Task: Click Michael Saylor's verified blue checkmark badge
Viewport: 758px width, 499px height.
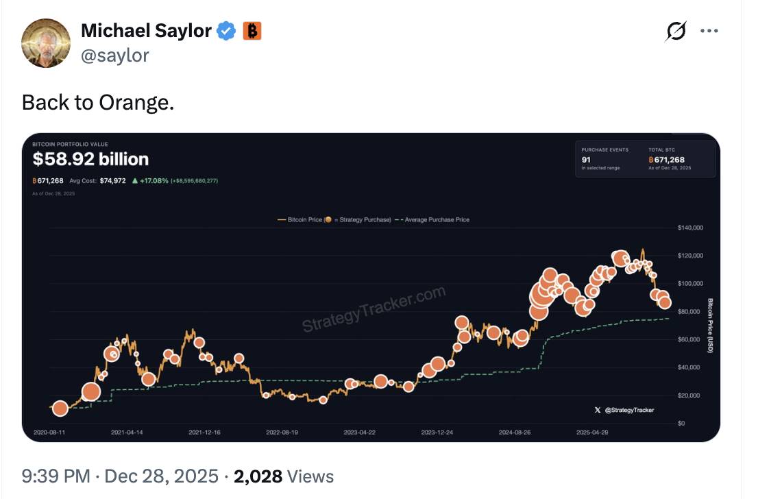Action: [225, 30]
